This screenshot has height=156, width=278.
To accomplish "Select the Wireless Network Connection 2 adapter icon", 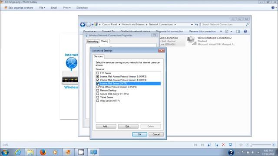I will coord(192,41).
